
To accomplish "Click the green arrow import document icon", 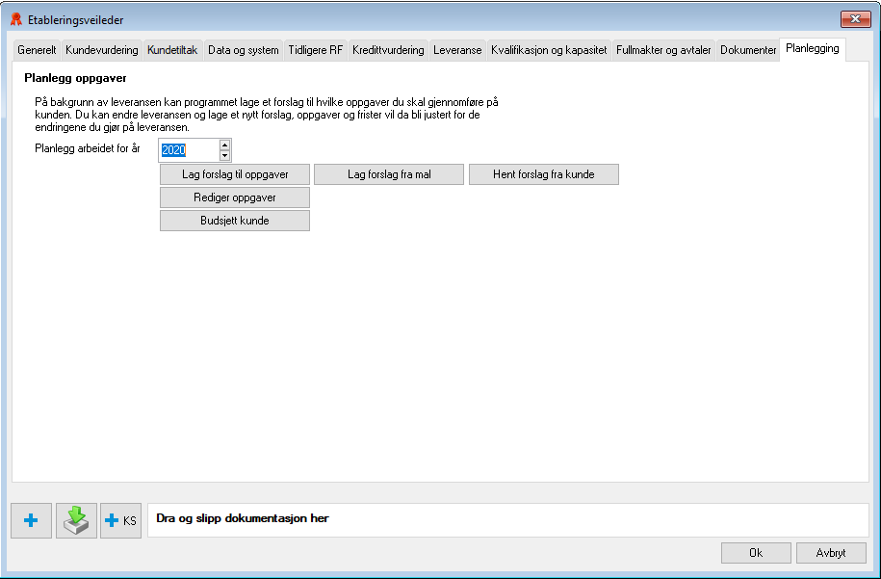I will (76, 520).
